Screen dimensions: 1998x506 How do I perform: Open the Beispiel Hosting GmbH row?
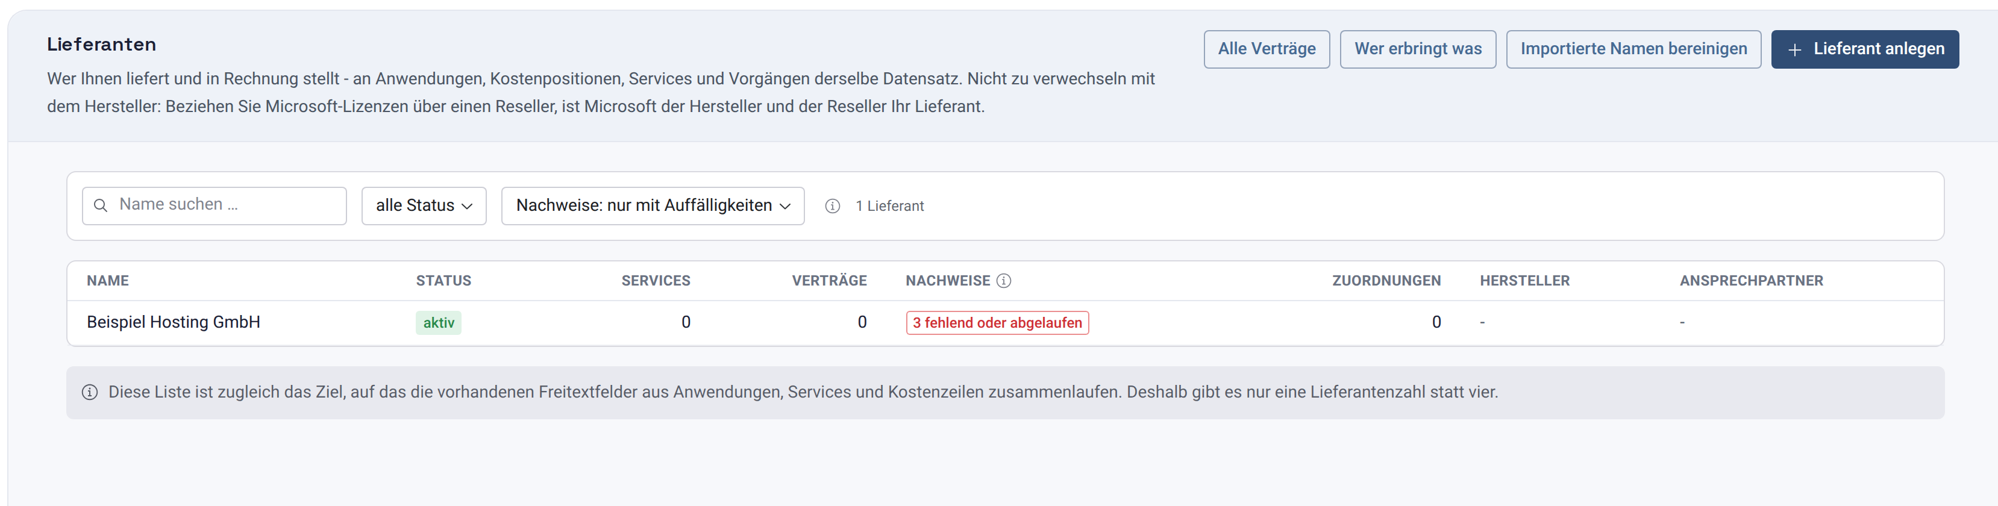click(x=1004, y=322)
